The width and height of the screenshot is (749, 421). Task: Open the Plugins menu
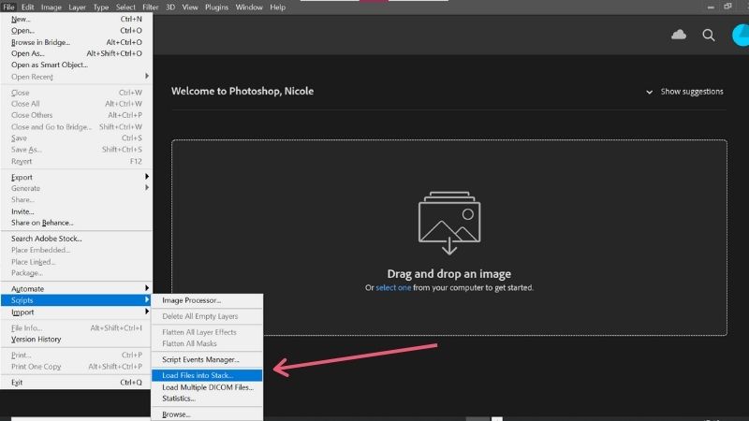pos(216,7)
